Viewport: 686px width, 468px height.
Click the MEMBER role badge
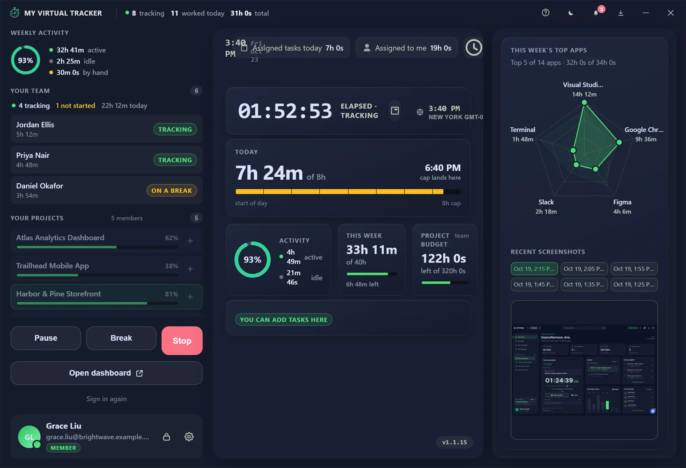pos(63,448)
